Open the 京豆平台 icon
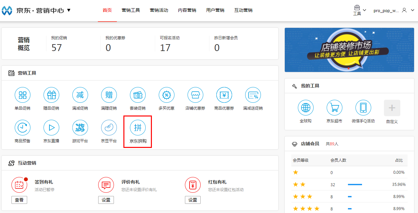The height and width of the screenshot is (213, 418). coord(109,128)
